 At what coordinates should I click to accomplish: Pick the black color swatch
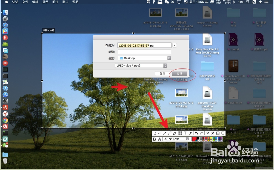[x=198, y=138]
